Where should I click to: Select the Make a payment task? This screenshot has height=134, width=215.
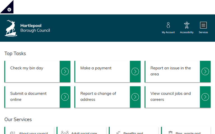pyautogui.click(x=96, y=68)
